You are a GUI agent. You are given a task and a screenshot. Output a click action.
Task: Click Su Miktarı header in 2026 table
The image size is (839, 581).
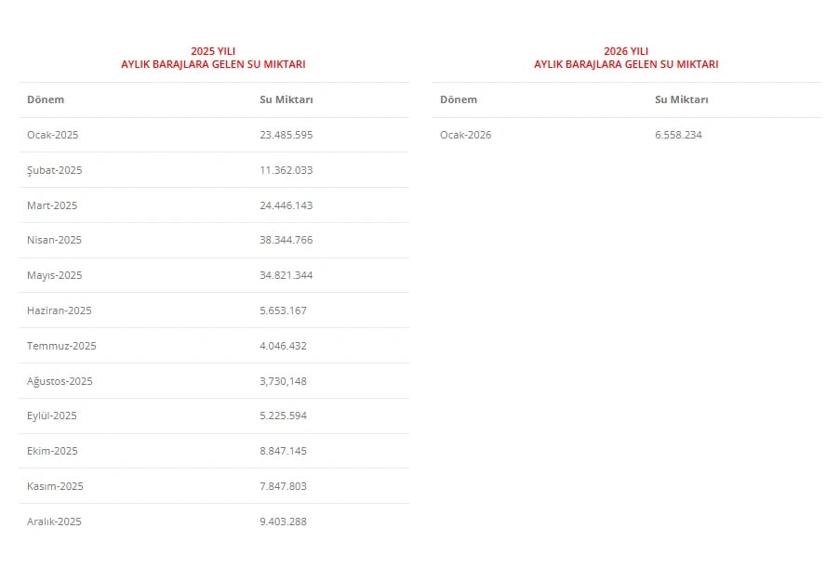[682, 99]
